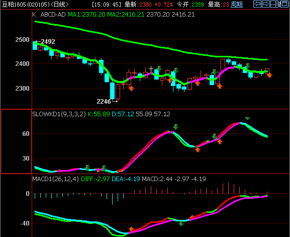Click the MA2:2416.21 value
290x237 pixels.
tap(126, 15)
